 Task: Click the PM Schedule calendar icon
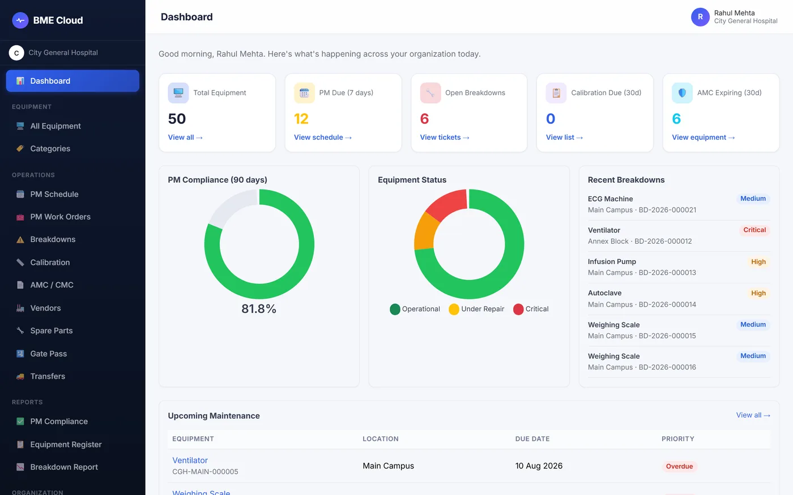tap(20, 194)
